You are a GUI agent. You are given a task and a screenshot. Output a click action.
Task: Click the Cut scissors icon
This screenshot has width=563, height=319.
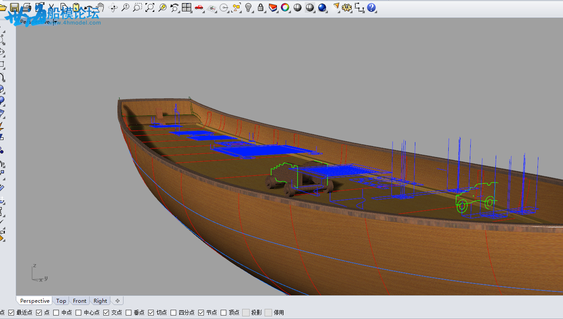tap(51, 7)
